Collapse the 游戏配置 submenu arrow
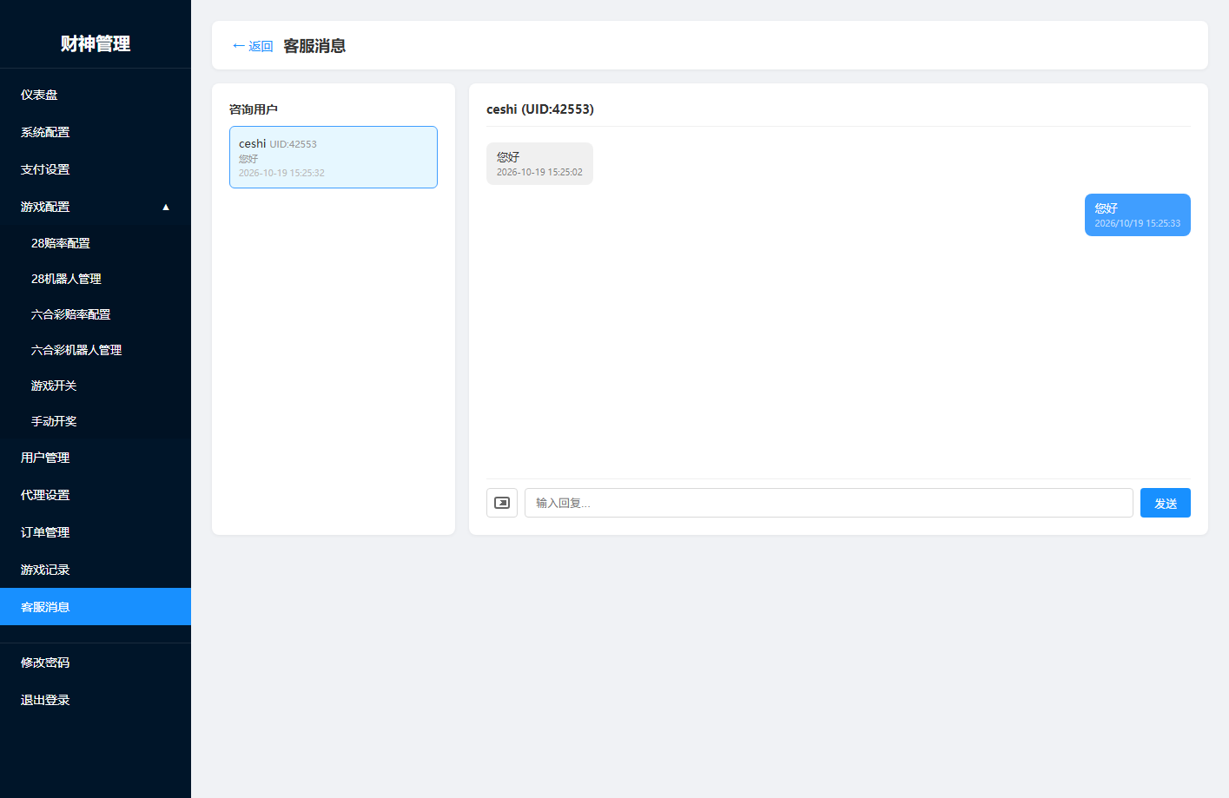This screenshot has height=798, width=1229. click(x=166, y=207)
